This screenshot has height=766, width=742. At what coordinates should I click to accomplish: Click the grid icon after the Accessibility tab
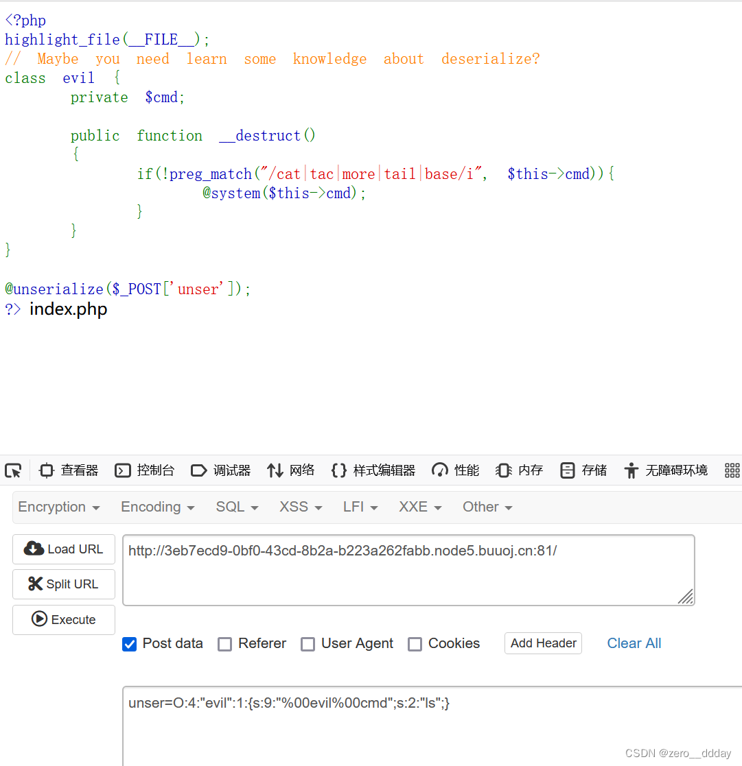click(x=732, y=470)
